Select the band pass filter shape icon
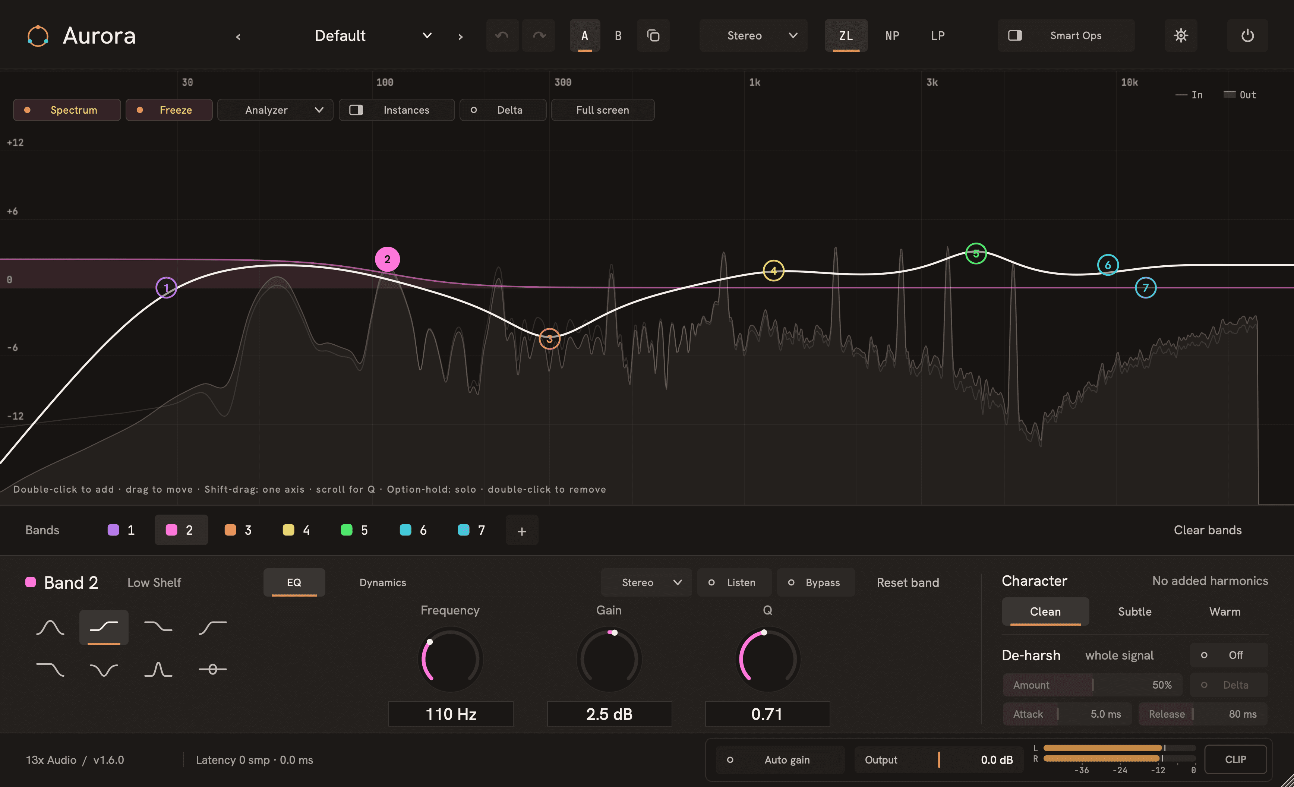 click(x=158, y=669)
